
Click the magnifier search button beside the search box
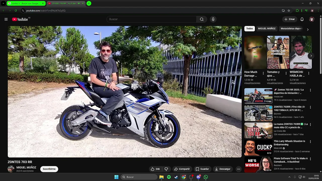202,19
